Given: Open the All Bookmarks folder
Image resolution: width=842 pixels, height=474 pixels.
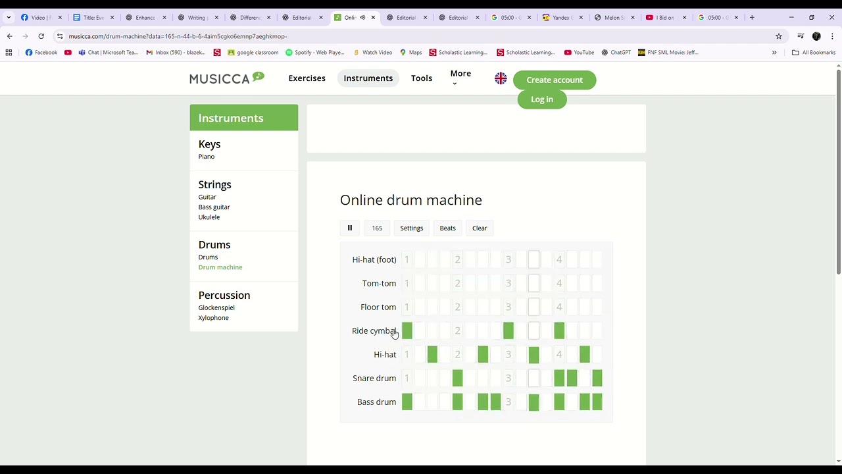Looking at the screenshot, I should click(x=813, y=53).
